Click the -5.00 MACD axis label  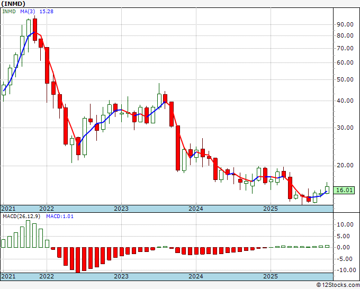point(346,259)
